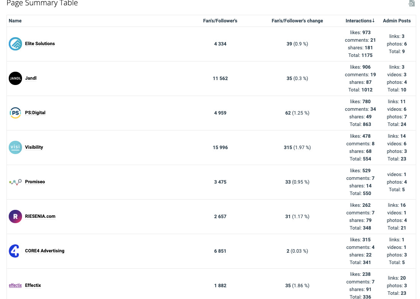The height and width of the screenshot is (299, 420).
Task: Click the Visibility teal logo icon
Action: [x=15, y=147]
